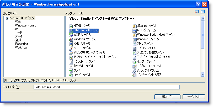
Task: Click the template list scrollbar thumb
Action: pos(203,35)
